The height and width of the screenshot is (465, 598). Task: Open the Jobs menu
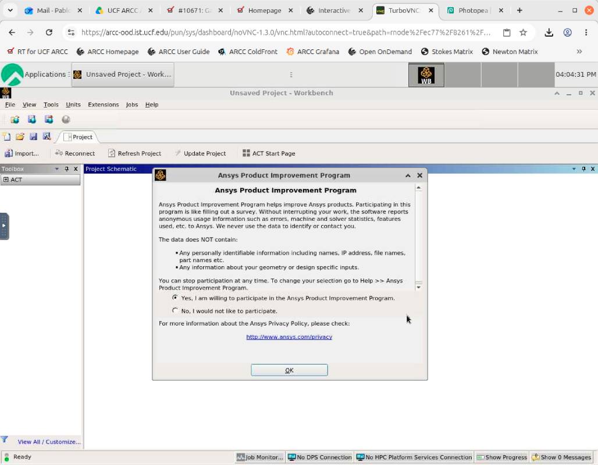tap(132, 105)
